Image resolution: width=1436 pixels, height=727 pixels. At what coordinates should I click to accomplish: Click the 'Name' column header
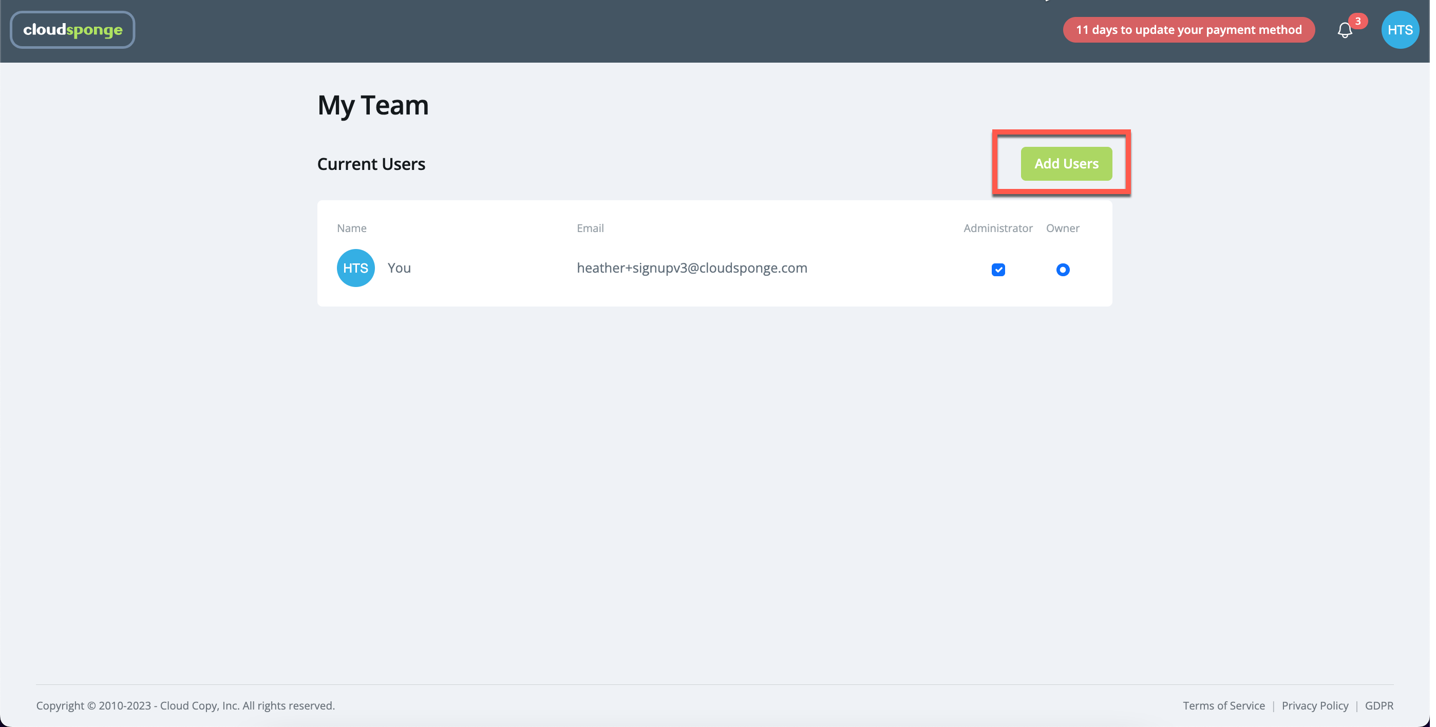click(x=351, y=228)
